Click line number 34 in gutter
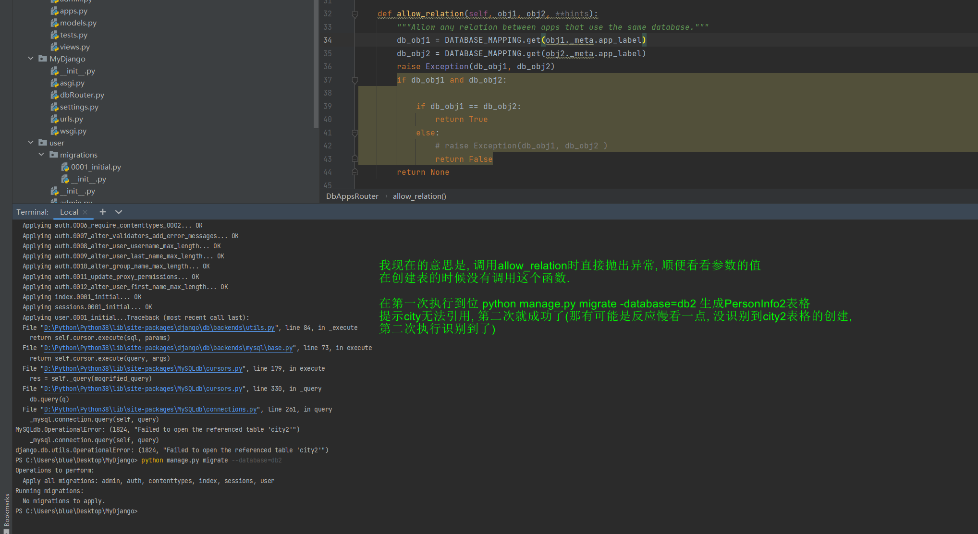This screenshot has width=978, height=534. click(328, 40)
